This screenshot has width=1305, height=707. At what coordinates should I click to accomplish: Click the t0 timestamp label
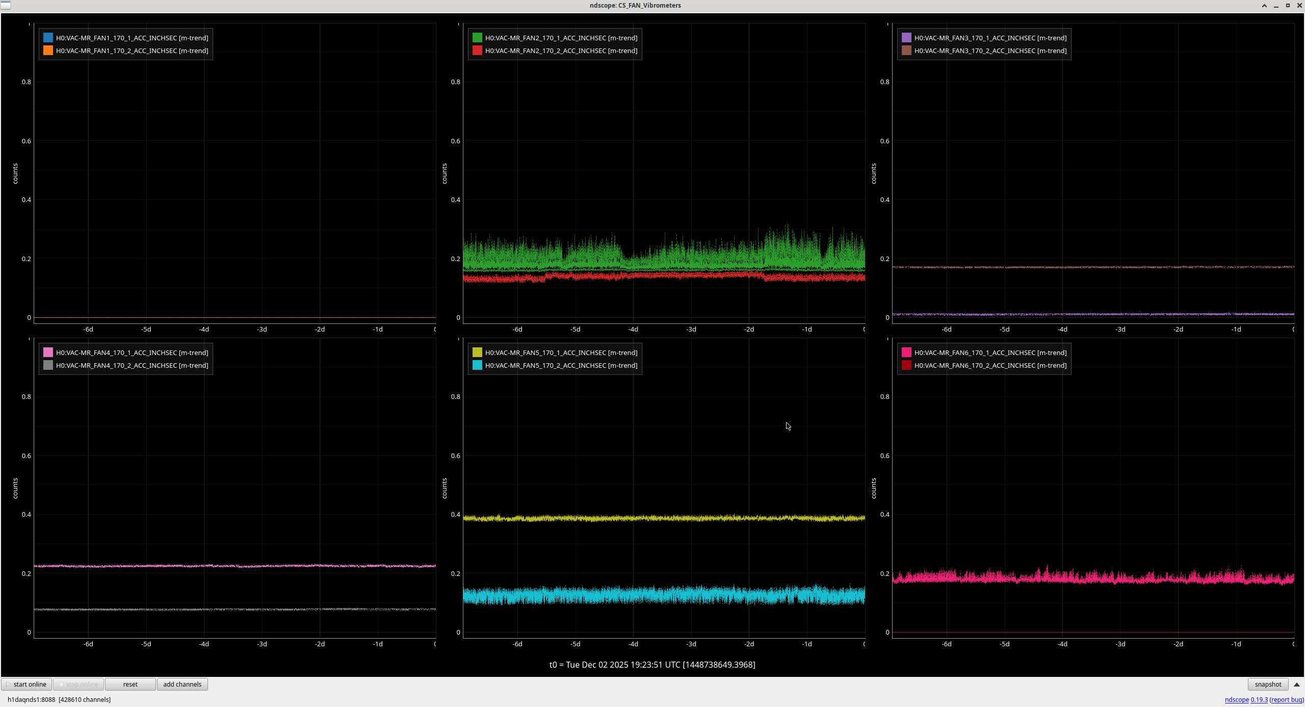click(x=652, y=664)
